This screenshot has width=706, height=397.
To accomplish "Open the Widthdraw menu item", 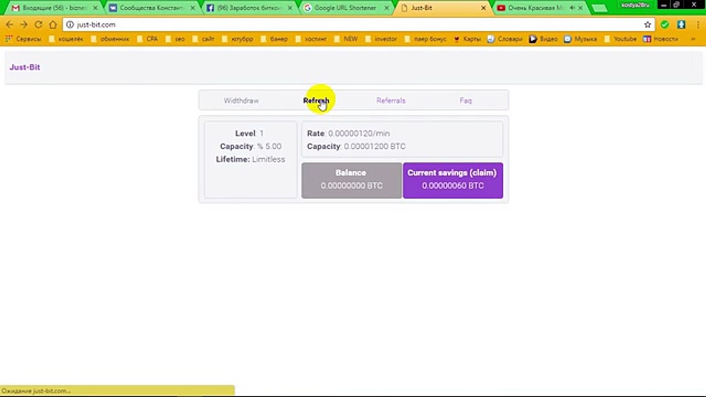I will coord(241,100).
